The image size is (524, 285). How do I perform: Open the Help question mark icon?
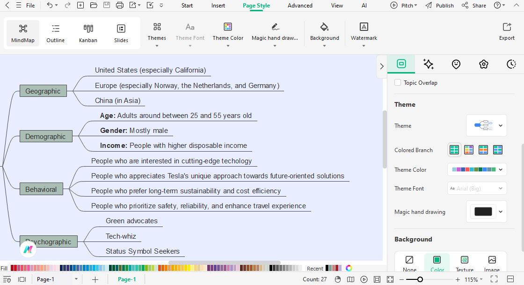(x=498, y=5)
